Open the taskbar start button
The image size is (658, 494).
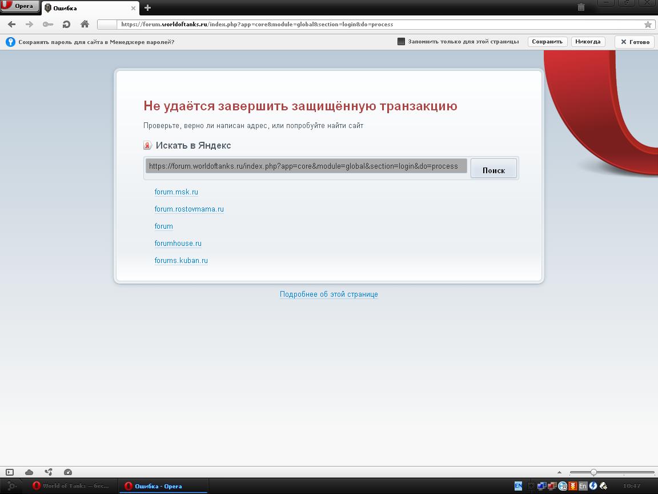pyautogui.click(x=12, y=486)
